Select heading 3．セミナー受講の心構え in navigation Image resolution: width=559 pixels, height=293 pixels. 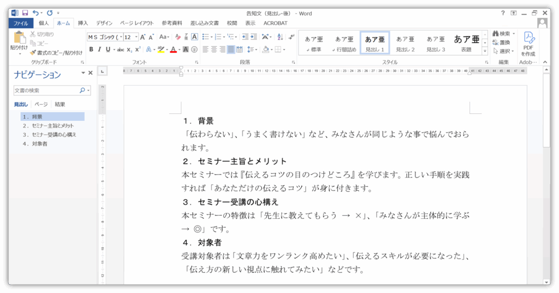[x=52, y=135]
